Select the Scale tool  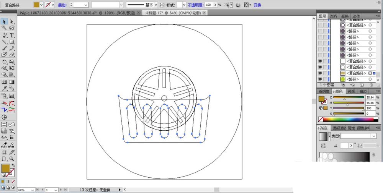(12, 62)
